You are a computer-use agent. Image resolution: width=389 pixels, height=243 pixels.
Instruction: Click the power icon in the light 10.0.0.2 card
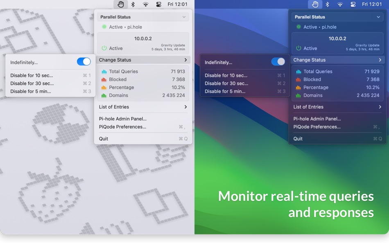(x=104, y=48)
